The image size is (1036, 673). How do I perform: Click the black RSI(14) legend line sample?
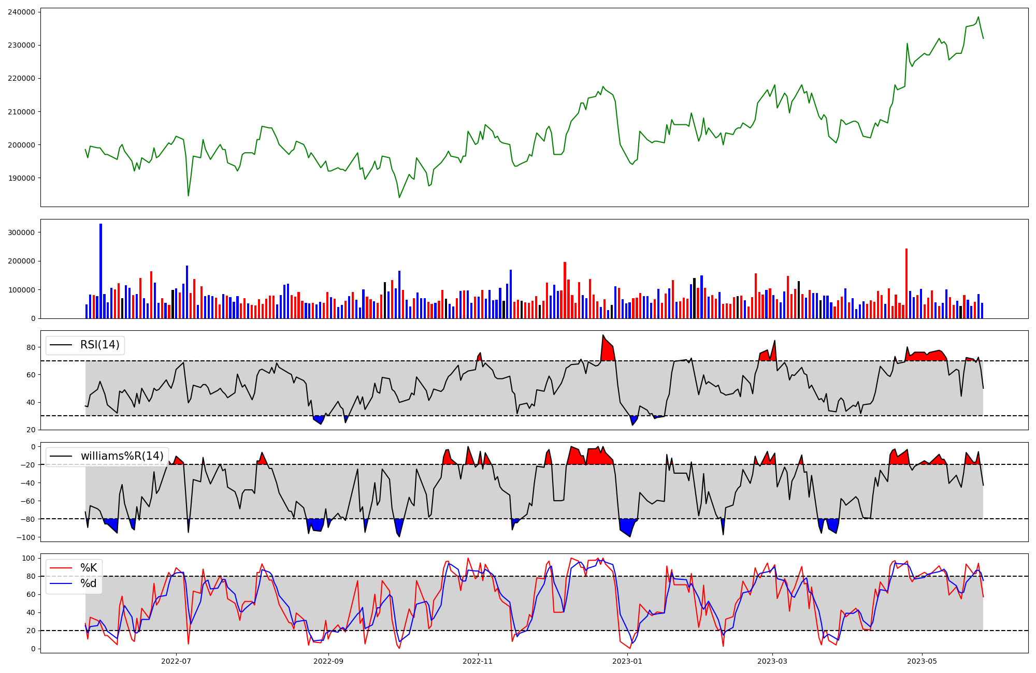point(60,345)
